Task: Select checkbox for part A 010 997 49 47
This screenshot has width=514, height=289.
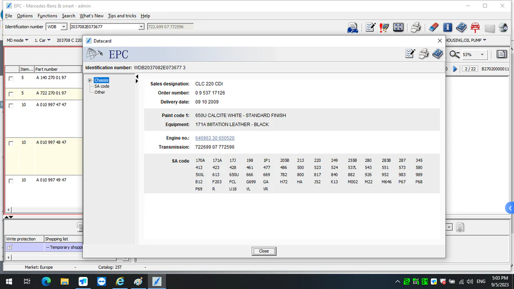Action: coord(11,181)
